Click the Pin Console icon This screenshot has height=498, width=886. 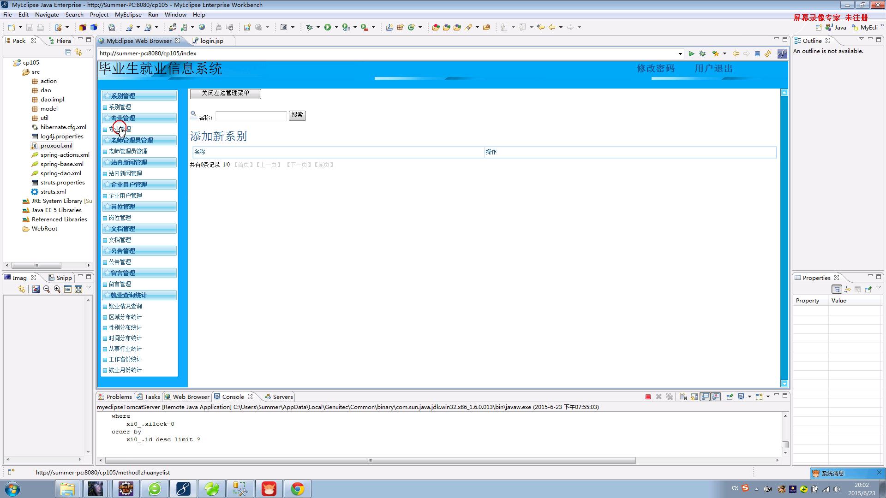coord(730,397)
